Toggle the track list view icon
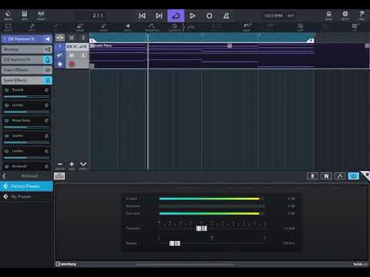The image size is (370, 277). coord(60,38)
